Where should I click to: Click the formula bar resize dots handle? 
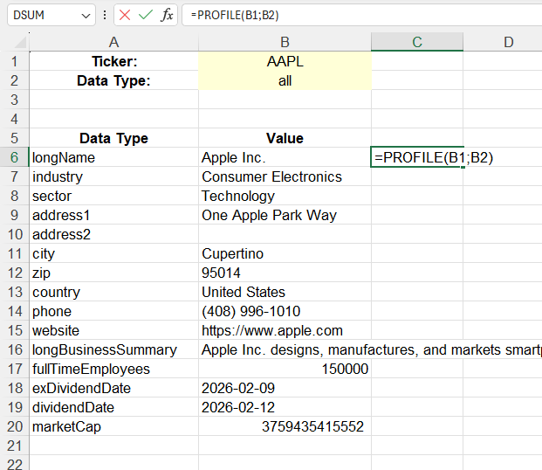coord(105,16)
